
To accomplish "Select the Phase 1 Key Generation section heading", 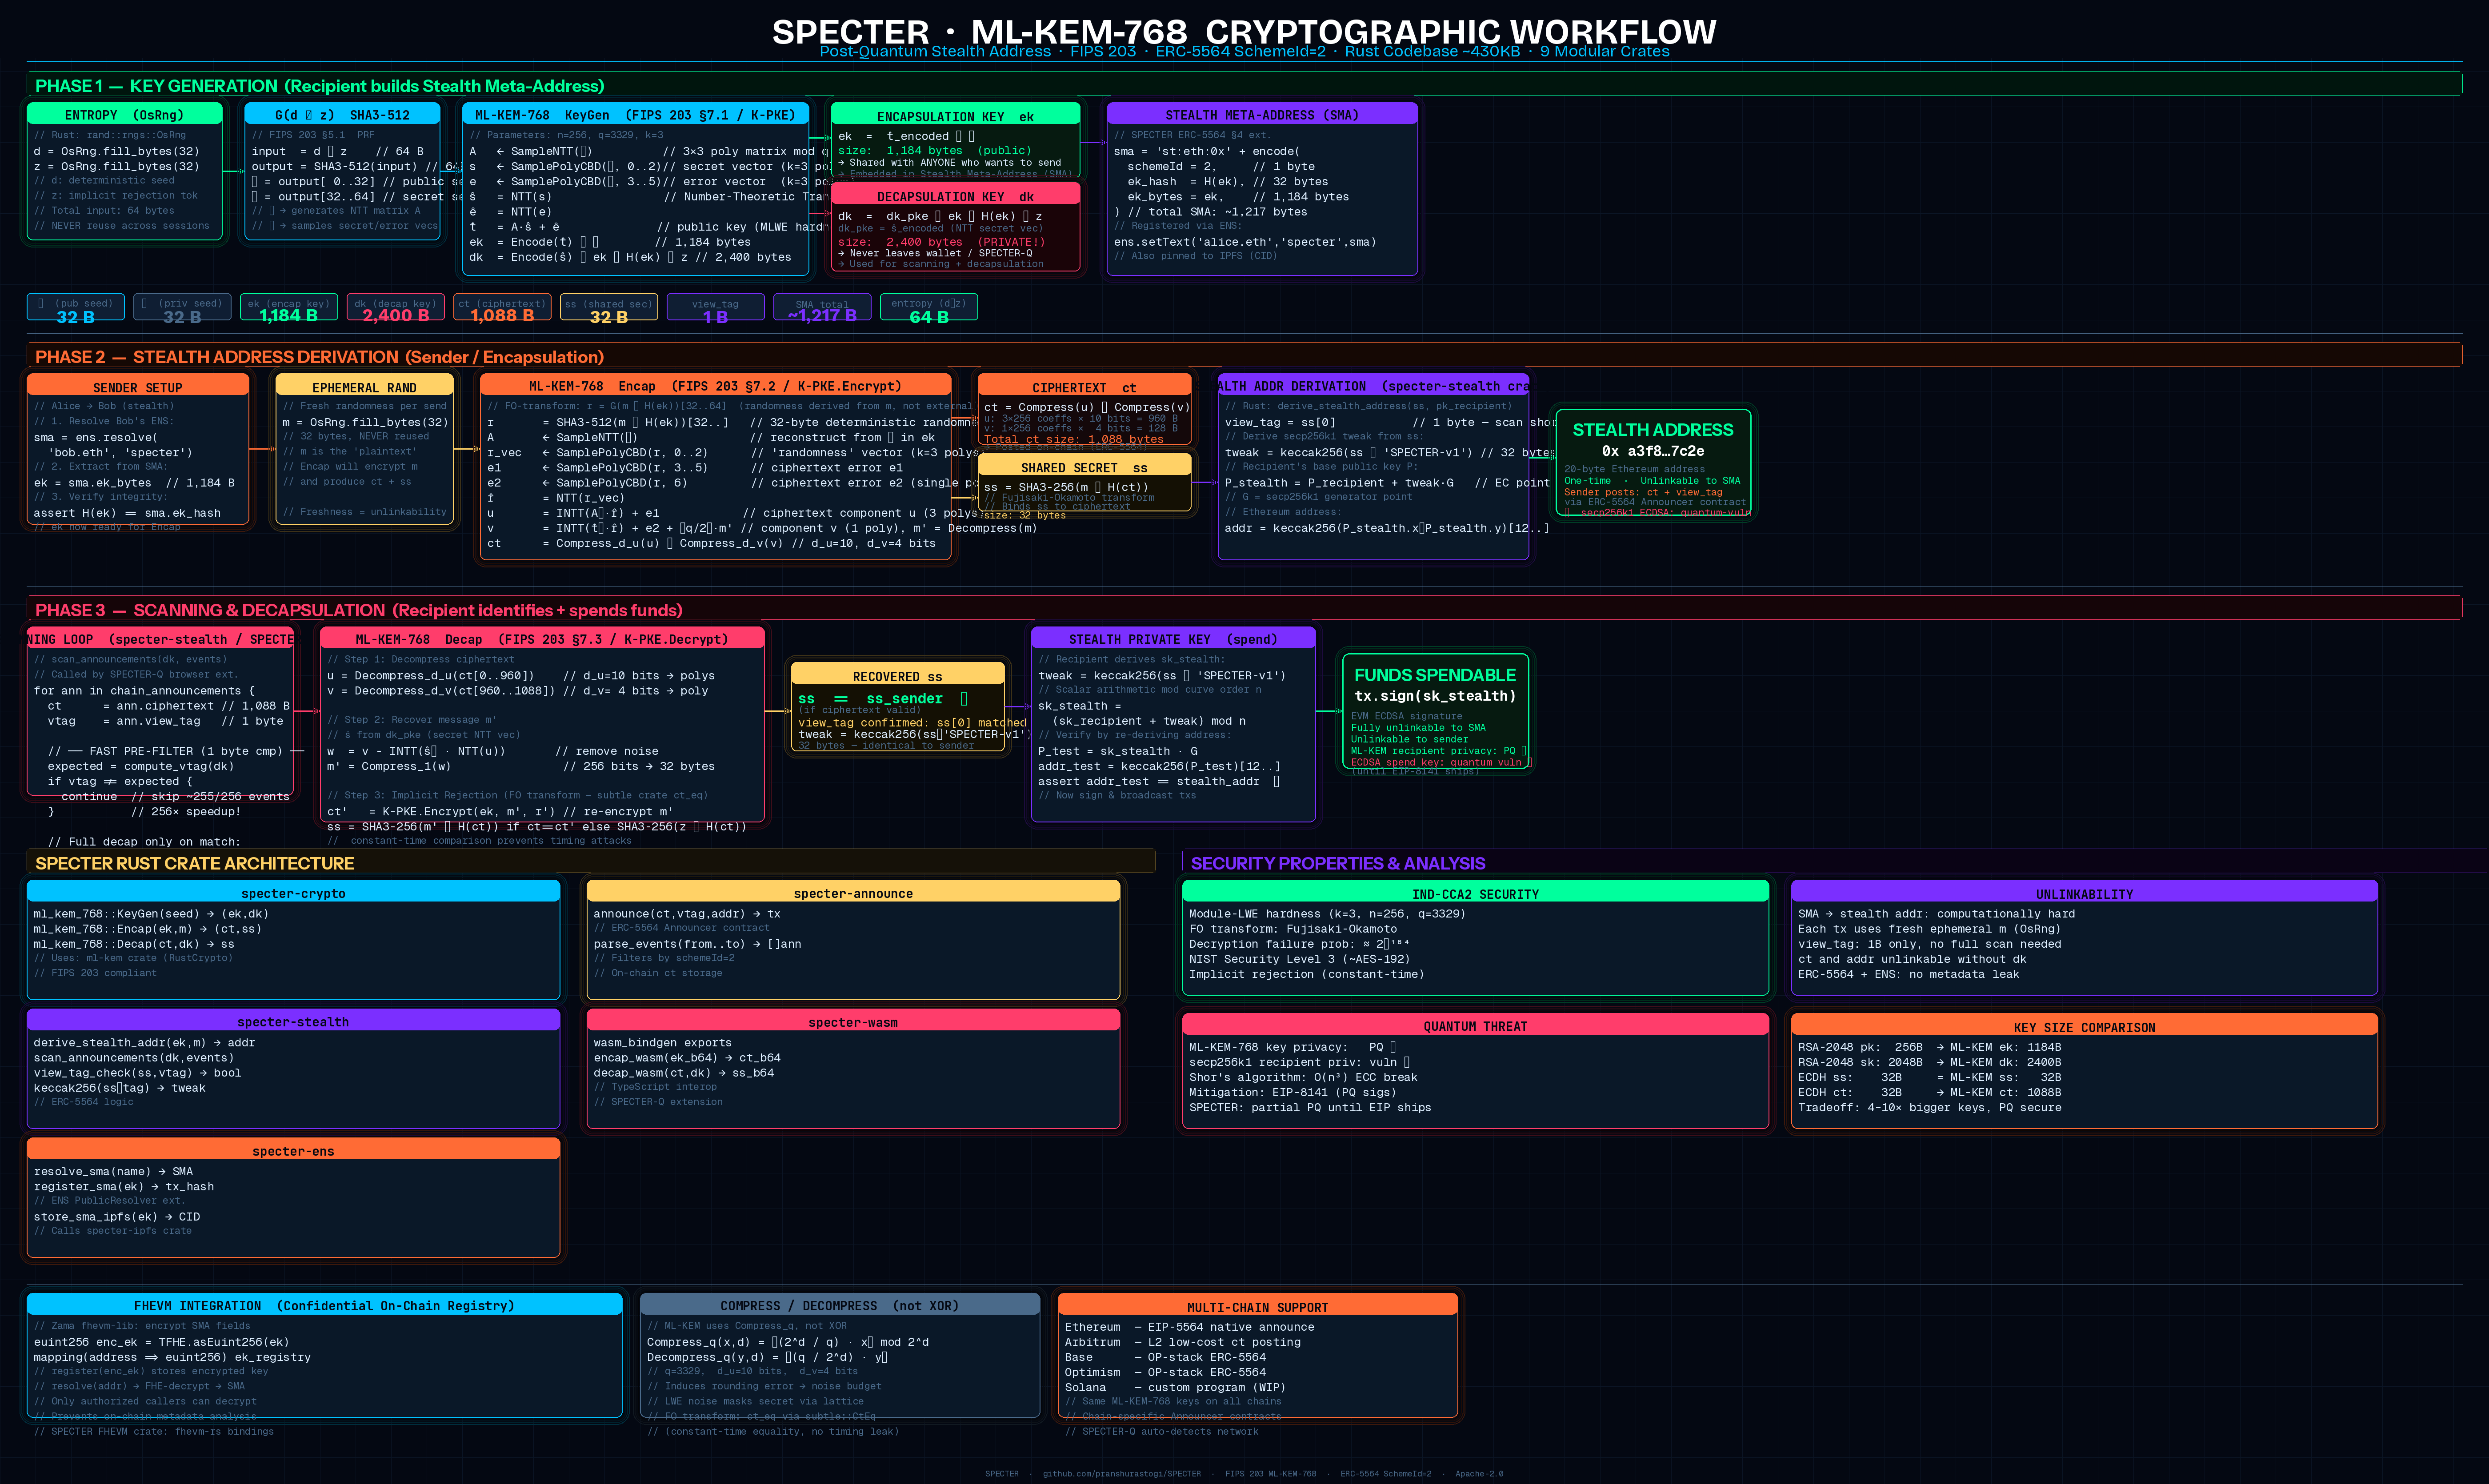I will (x=319, y=86).
